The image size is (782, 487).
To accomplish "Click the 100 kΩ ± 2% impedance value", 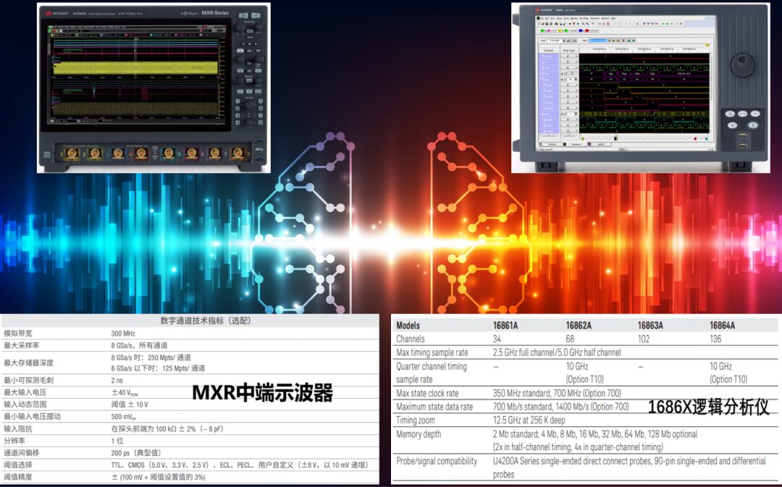I will click(x=167, y=428).
